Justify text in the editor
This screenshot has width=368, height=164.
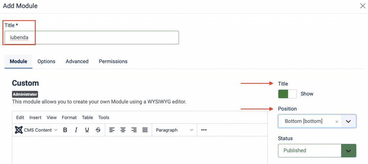pyautogui.click(x=145, y=130)
